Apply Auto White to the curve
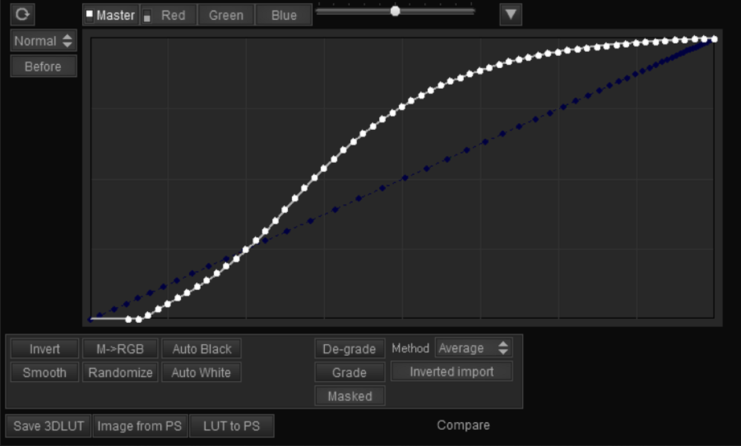The image size is (741, 446). point(201,373)
